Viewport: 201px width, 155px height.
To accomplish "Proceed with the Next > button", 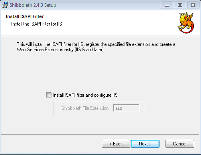I will (145, 144).
